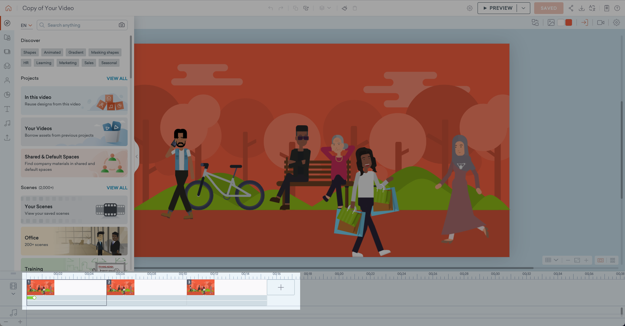
Task: Open the Uploads panel
Action: point(7,138)
